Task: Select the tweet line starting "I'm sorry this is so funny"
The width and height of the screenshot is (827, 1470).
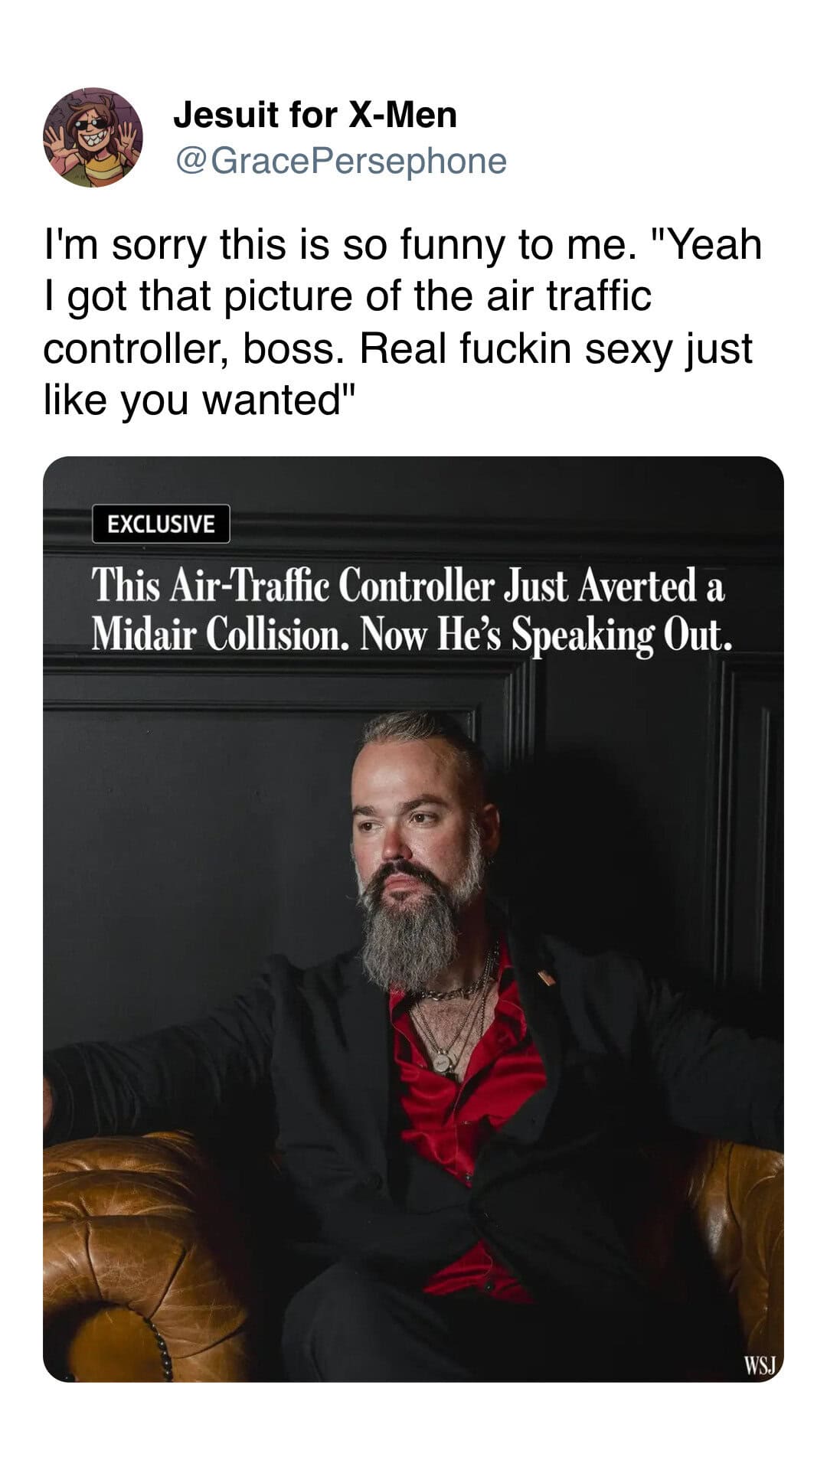Action: 403,245
